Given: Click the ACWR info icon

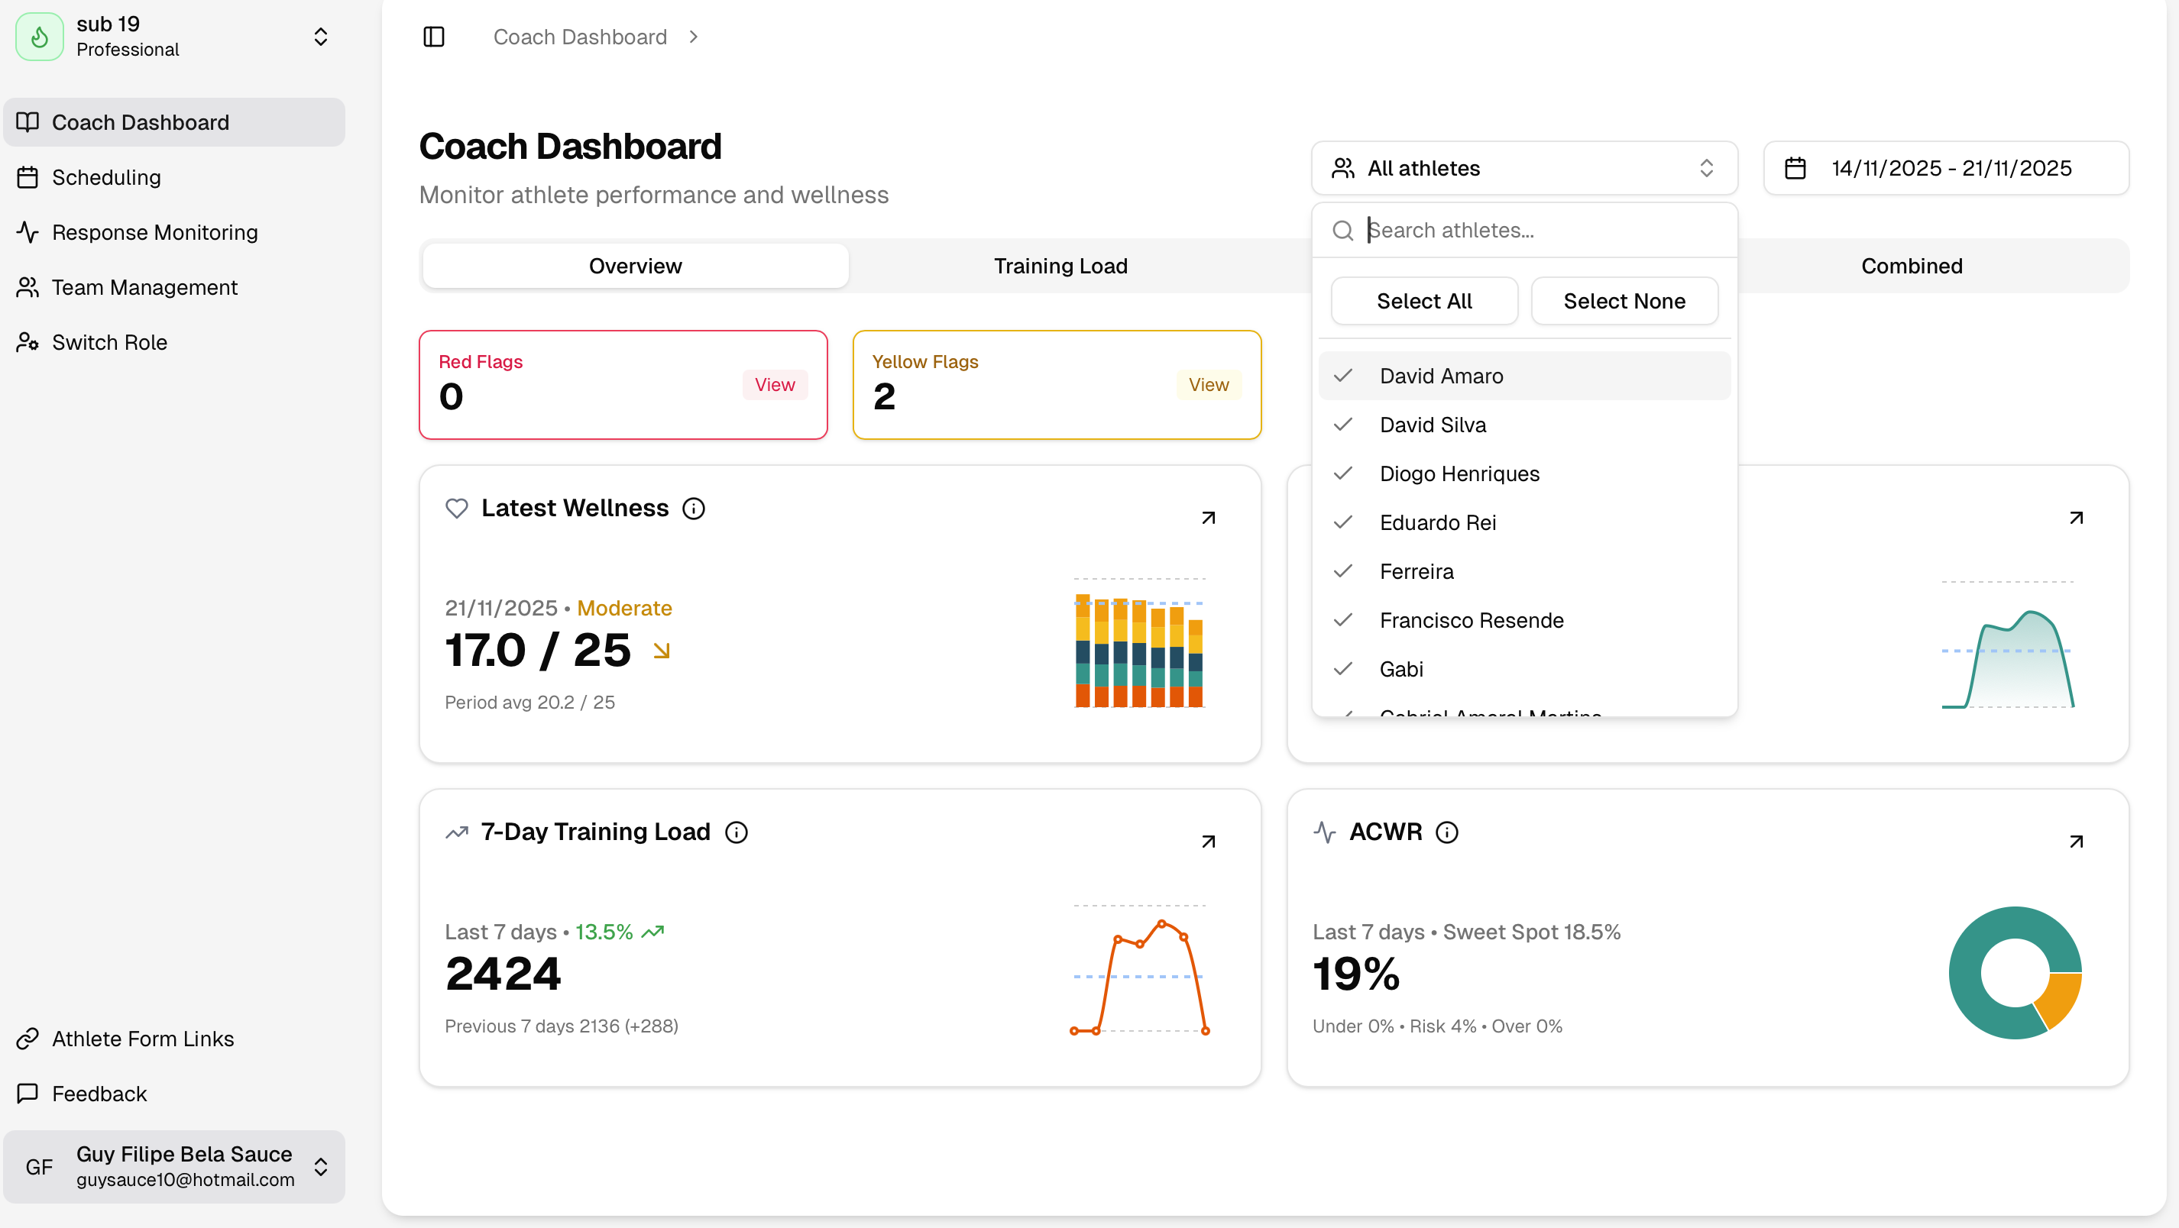Looking at the screenshot, I should pyautogui.click(x=1446, y=832).
